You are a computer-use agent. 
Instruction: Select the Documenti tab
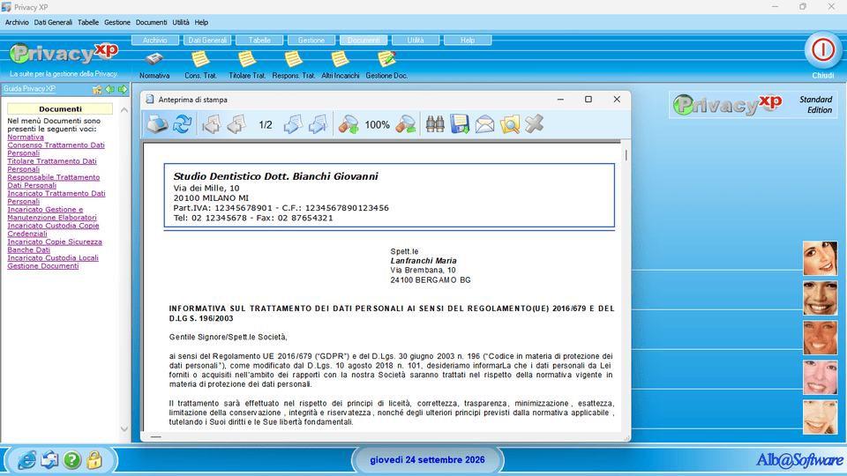point(364,40)
